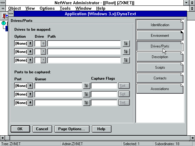Click the second Capture Flags field
Viewport: 195px width, 146px height.
pos(104,94)
